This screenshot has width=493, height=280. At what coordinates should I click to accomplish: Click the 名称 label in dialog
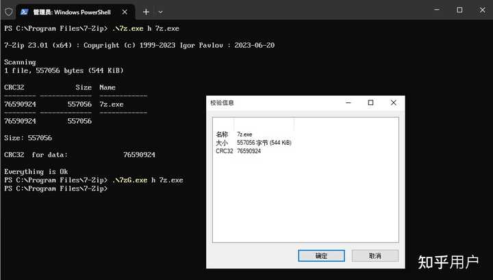(222, 135)
